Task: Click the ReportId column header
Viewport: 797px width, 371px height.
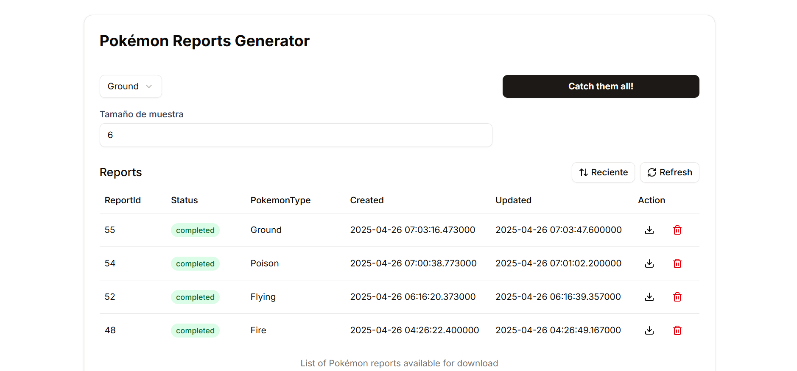Action: point(123,200)
